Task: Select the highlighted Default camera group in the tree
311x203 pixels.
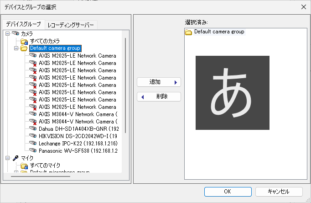Action: coord(55,48)
